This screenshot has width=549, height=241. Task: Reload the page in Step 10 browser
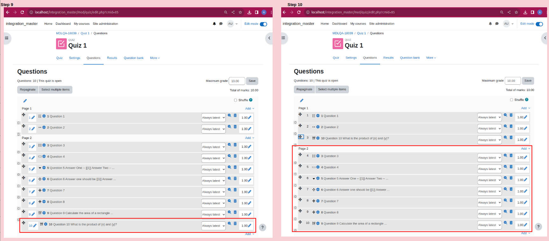tap(299, 12)
